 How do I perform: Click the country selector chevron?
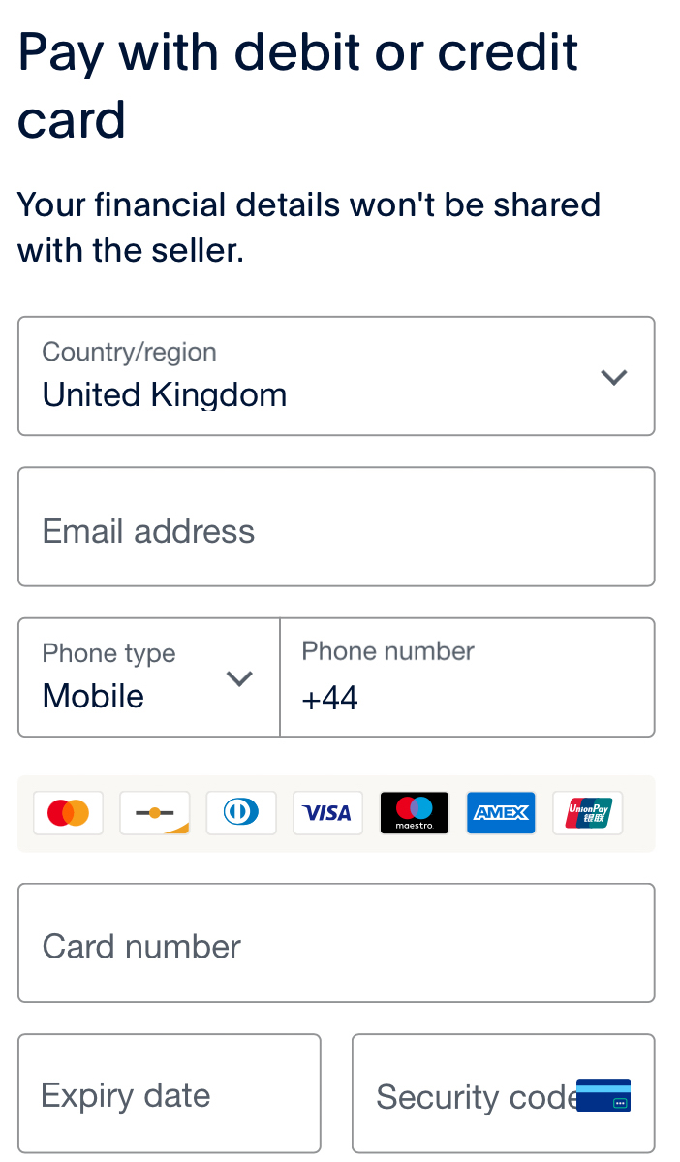click(x=614, y=377)
